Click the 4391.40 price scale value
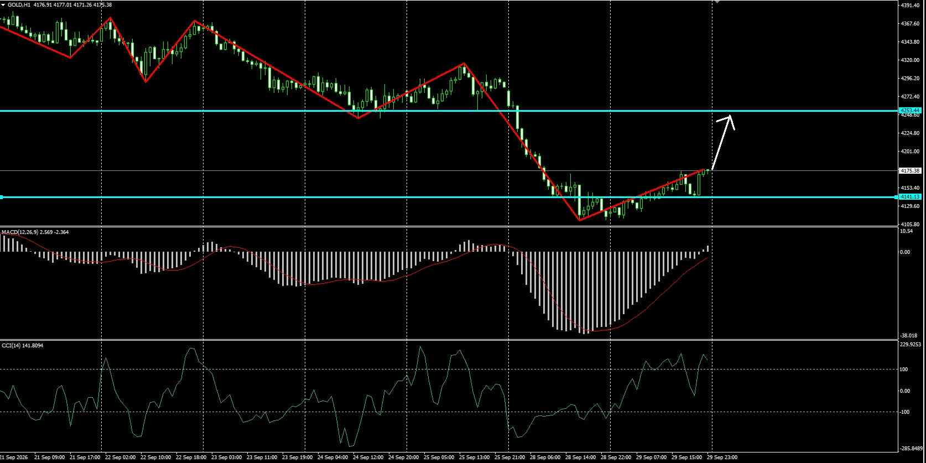This screenshot has width=926, height=463. pyautogui.click(x=910, y=5)
